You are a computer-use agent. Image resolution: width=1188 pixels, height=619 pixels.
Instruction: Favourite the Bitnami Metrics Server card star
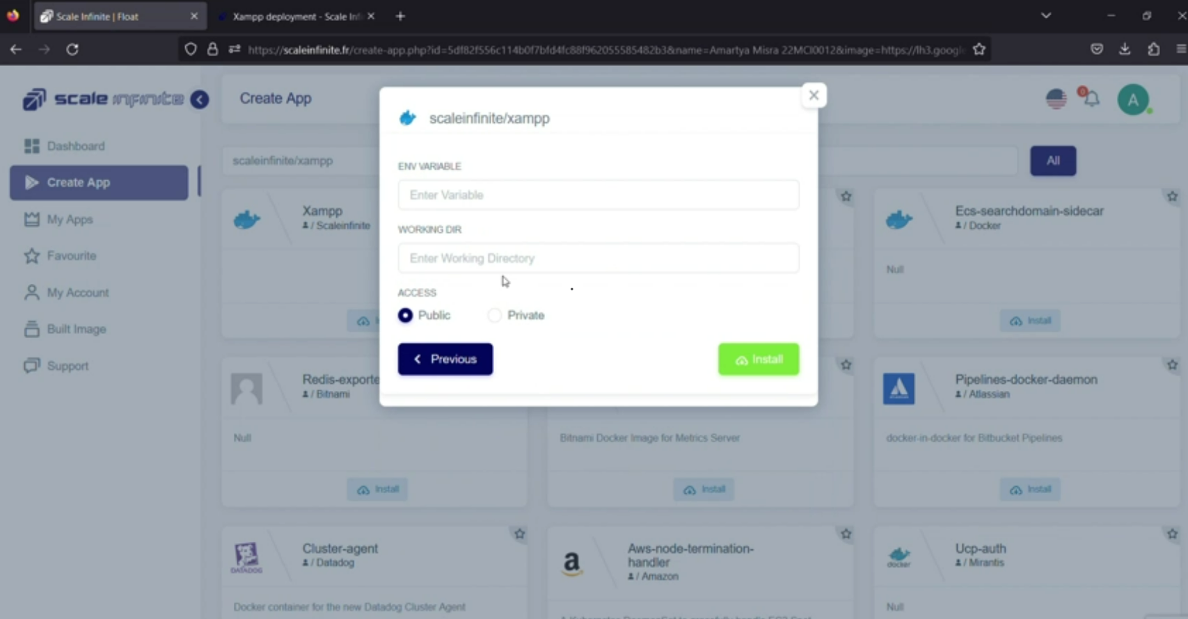tap(846, 365)
